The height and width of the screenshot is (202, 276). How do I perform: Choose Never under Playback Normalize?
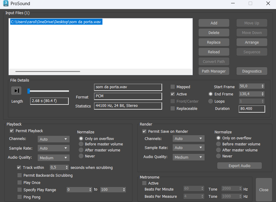coord(81,156)
